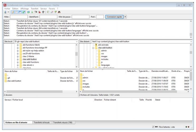
Task: Search remote files with binoculars icon
Action: coord(59,12)
